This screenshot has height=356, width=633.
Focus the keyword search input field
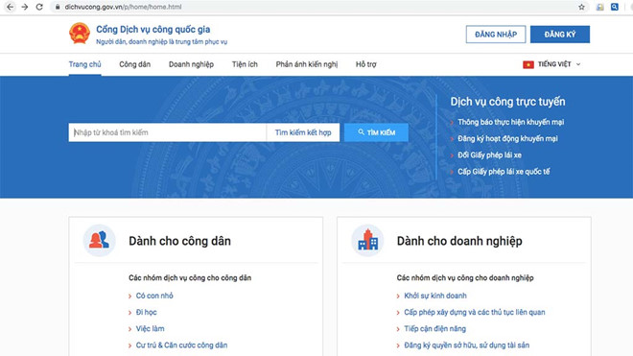pyautogui.click(x=167, y=132)
